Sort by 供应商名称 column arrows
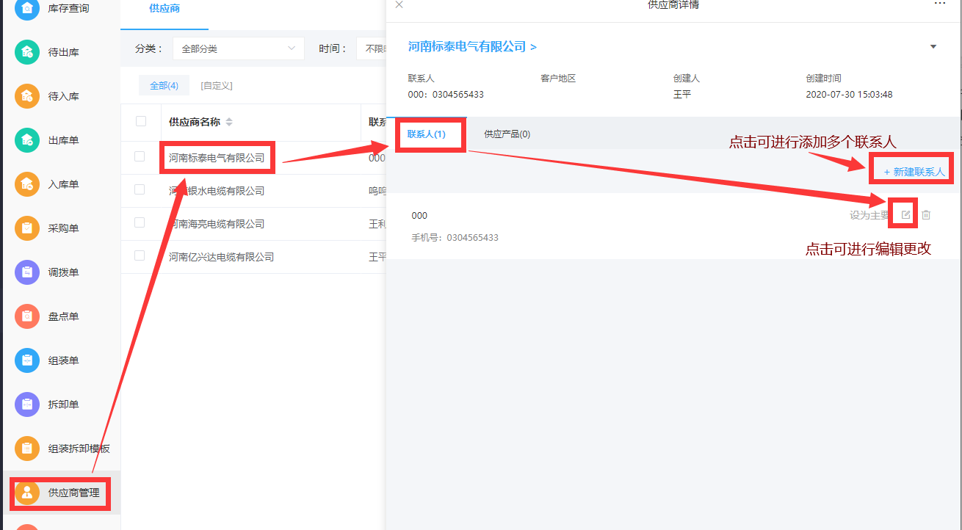 [229, 122]
